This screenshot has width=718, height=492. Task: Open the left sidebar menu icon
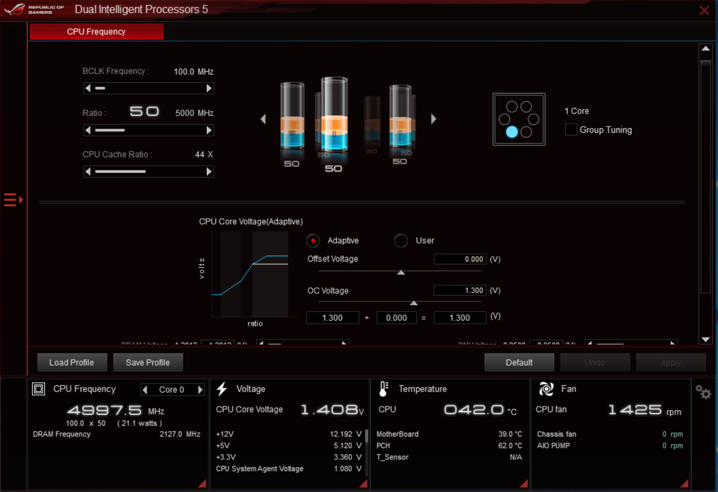pyautogui.click(x=13, y=199)
